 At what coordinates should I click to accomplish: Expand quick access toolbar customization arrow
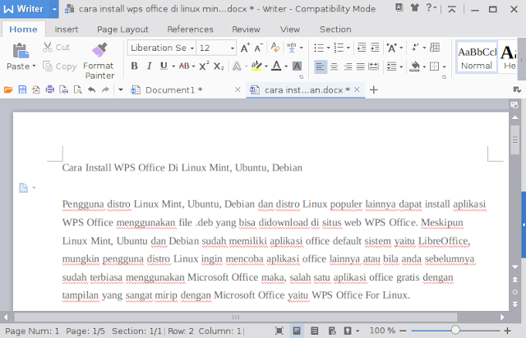tap(121, 89)
